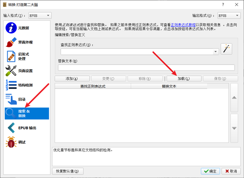Close the conversion dialog window

pyautogui.click(x=237, y=4)
